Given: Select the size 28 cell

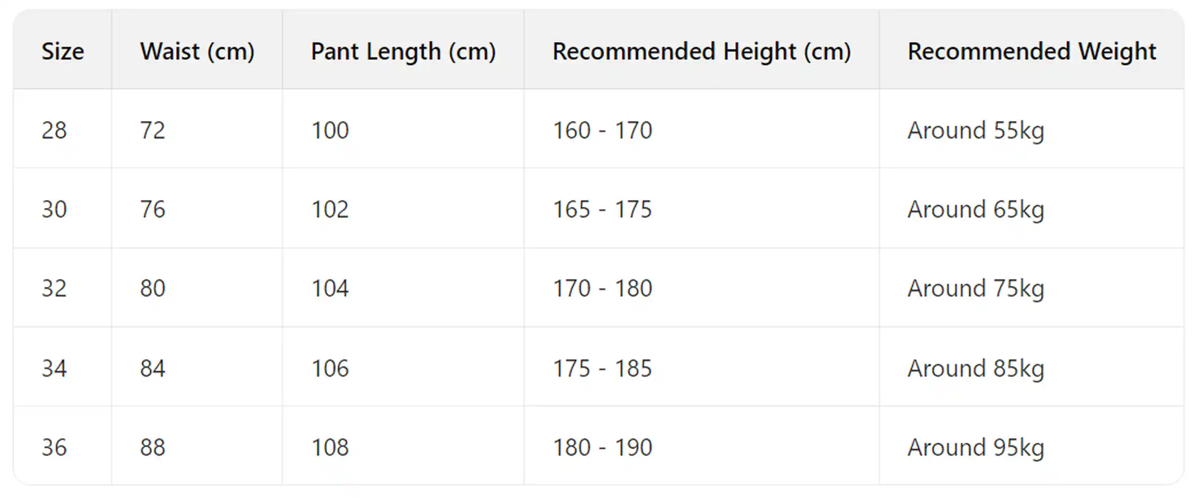Looking at the screenshot, I should click(x=54, y=130).
